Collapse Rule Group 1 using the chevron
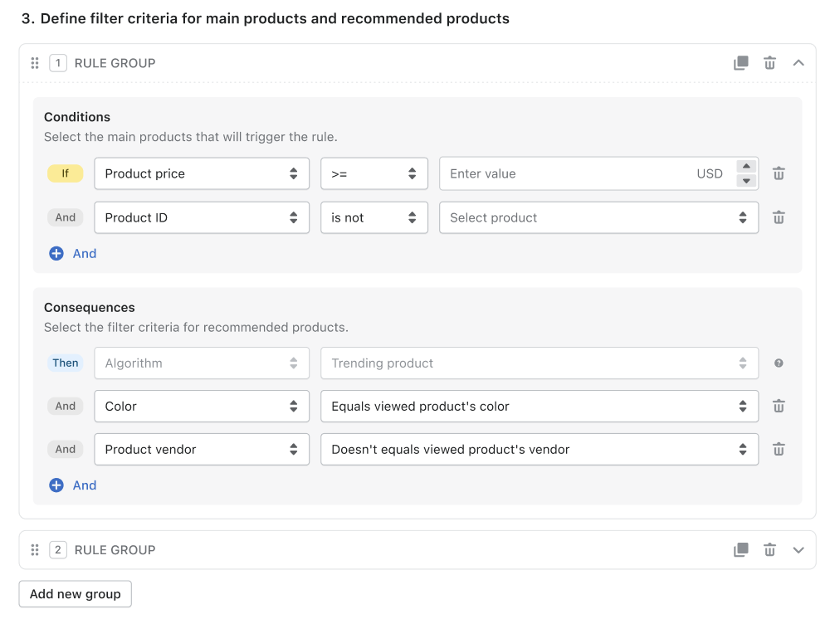Viewport: 835px width, 619px height. pos(798,62)
